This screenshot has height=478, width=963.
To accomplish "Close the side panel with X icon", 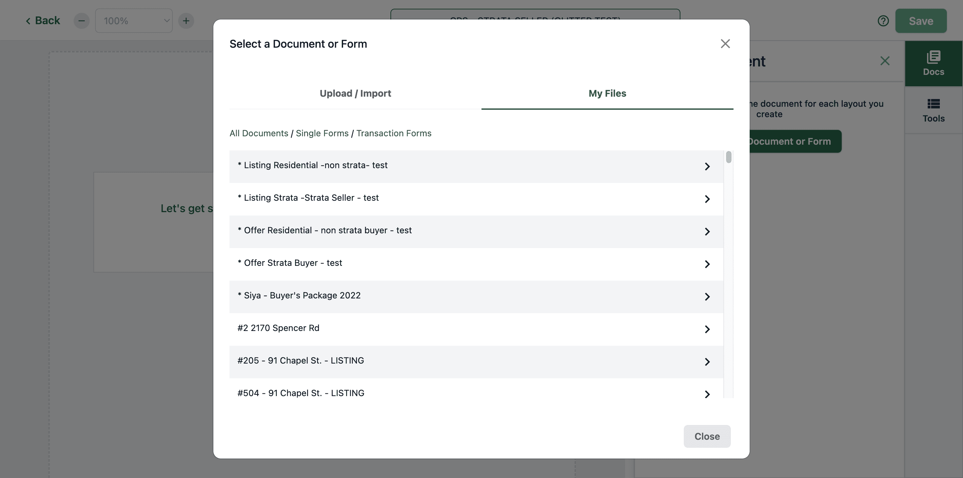I will (x=884, y=61).
